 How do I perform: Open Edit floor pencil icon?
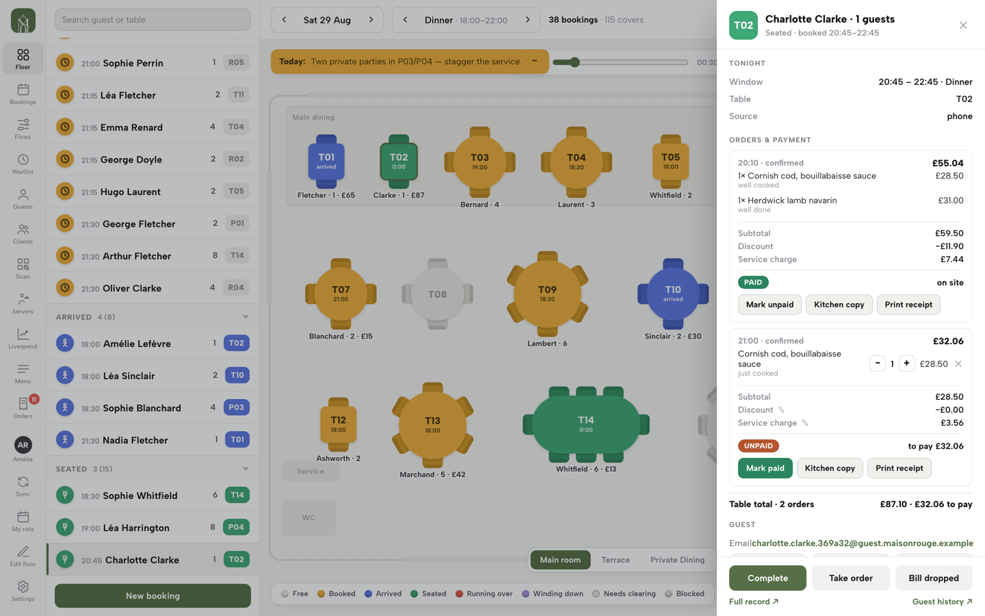click(x=23, y=556)
